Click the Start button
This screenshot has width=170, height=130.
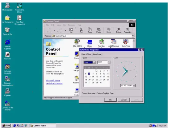point(6,126)
